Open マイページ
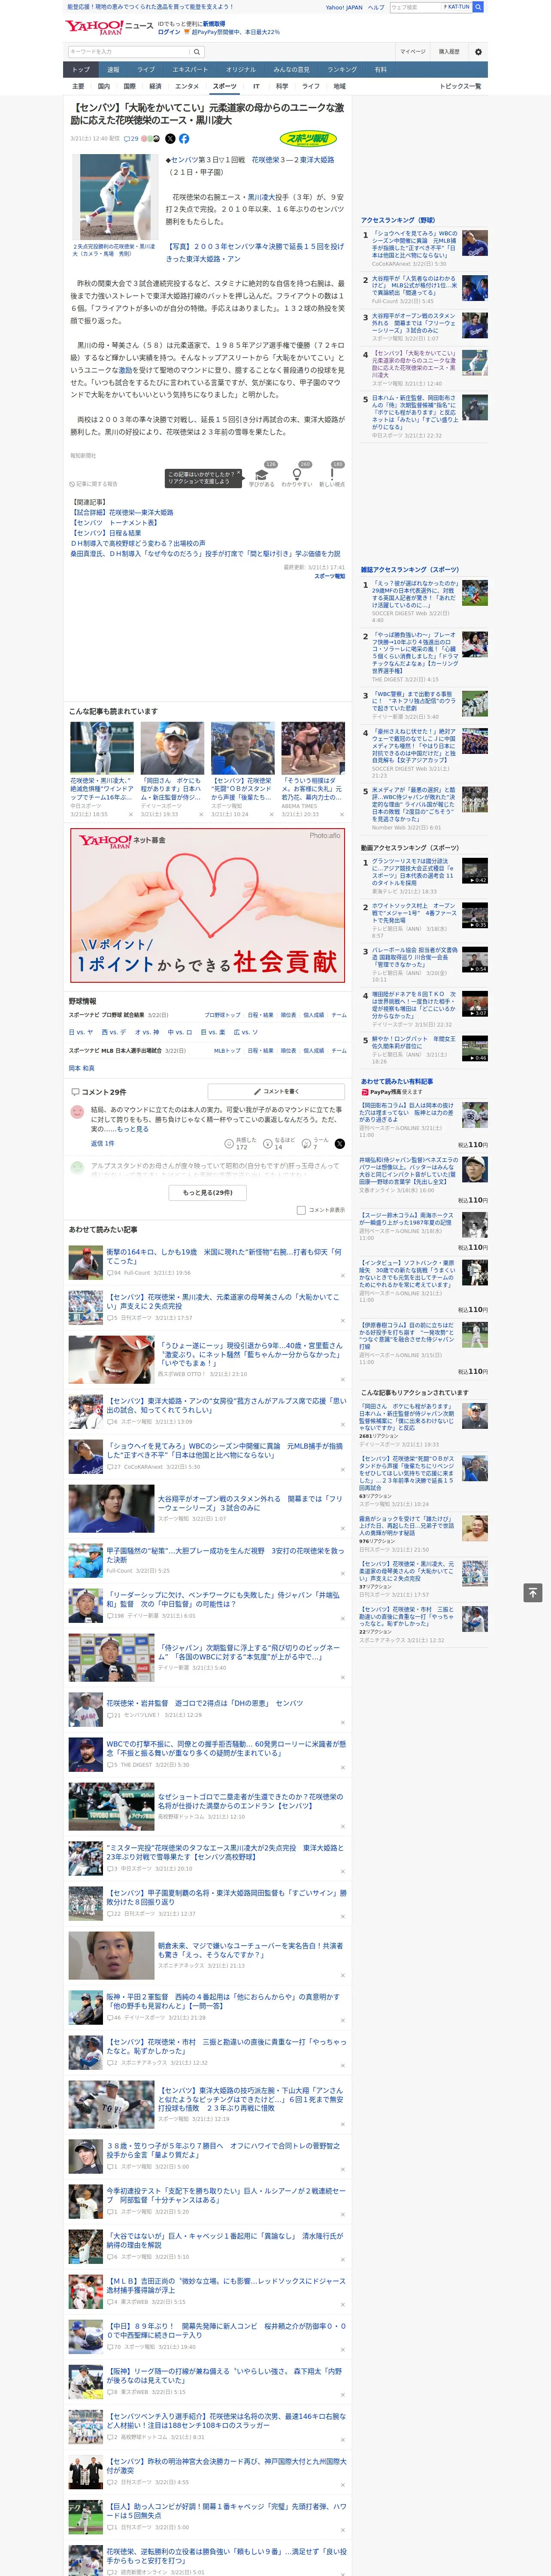 413,52
